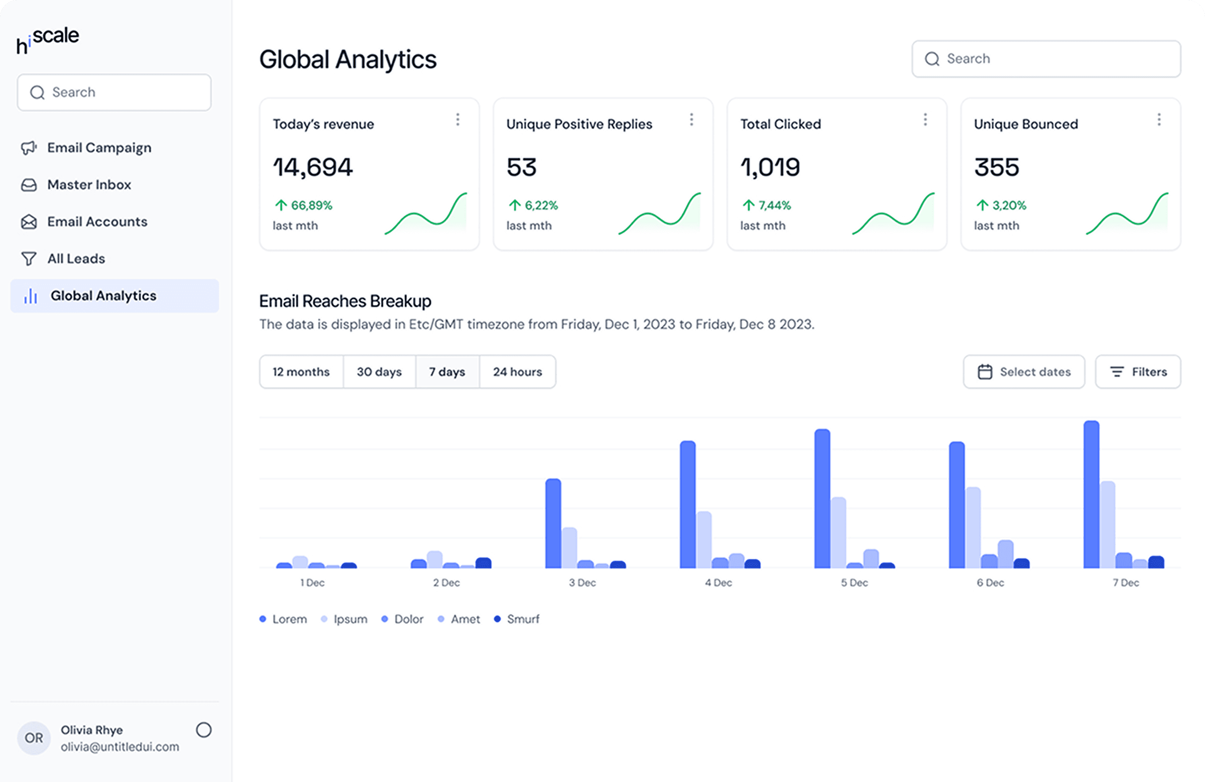Open Unique Bounced card options menu
Screen dimensions: 1205x782
click(x=1159, y=120)
